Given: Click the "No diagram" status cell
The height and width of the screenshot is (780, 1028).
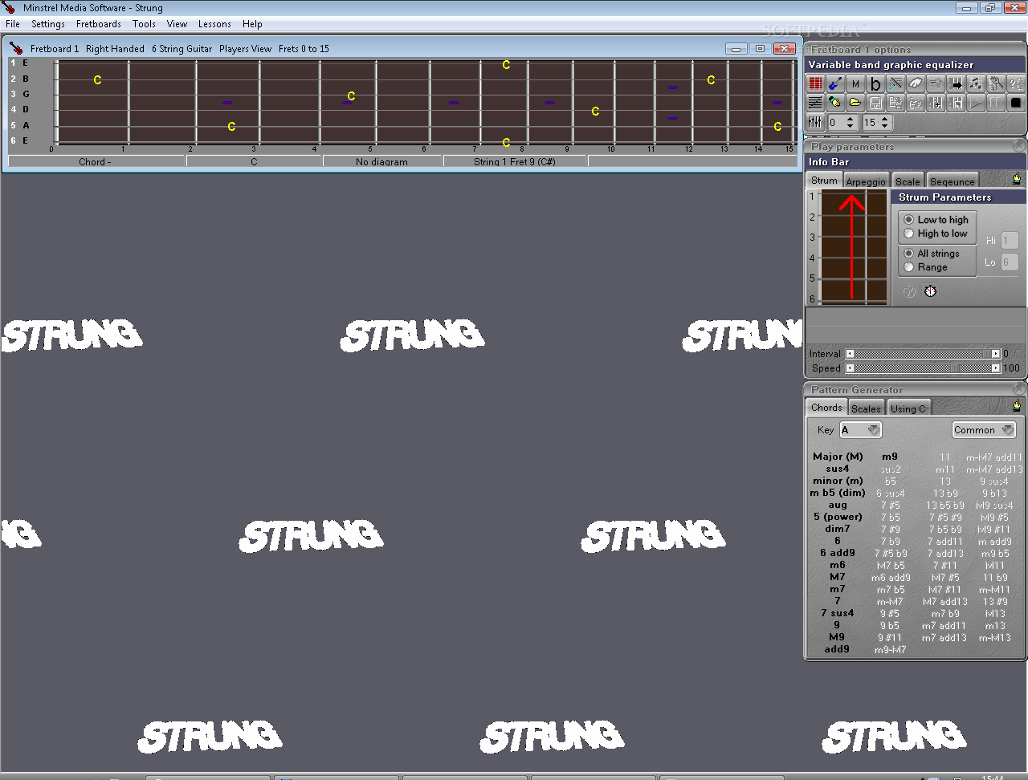Looking at the screenshot, I should 382,161.
